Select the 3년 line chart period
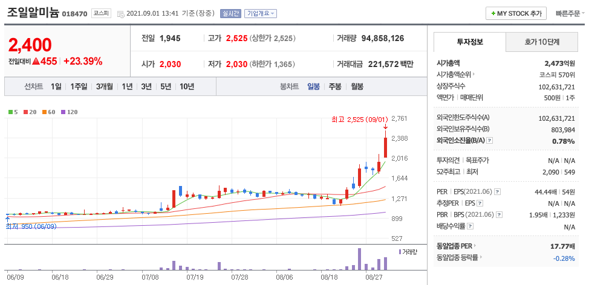The image size is (589, 285). point(146,86)
